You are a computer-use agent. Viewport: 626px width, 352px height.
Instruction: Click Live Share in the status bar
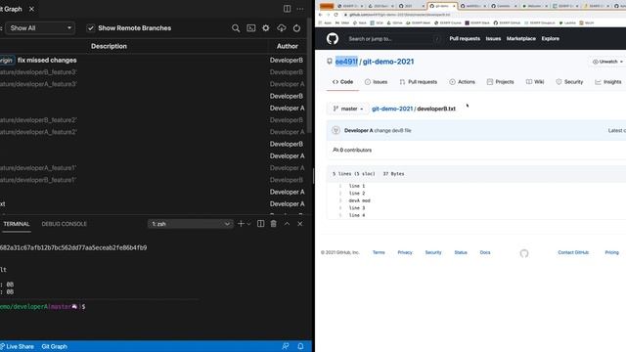pos(17,346)
